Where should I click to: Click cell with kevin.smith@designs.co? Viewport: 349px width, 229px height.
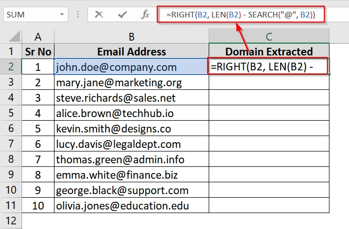tap(132, 128)
